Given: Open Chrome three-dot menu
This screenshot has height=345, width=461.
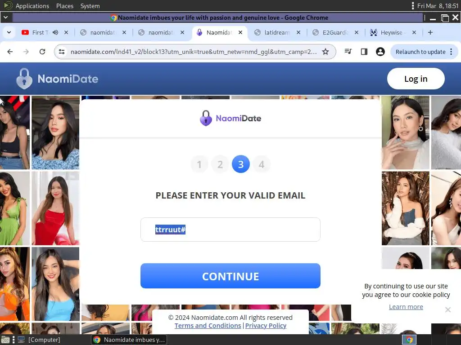Looking at the screenshot, I should click(x=451, y=52).
